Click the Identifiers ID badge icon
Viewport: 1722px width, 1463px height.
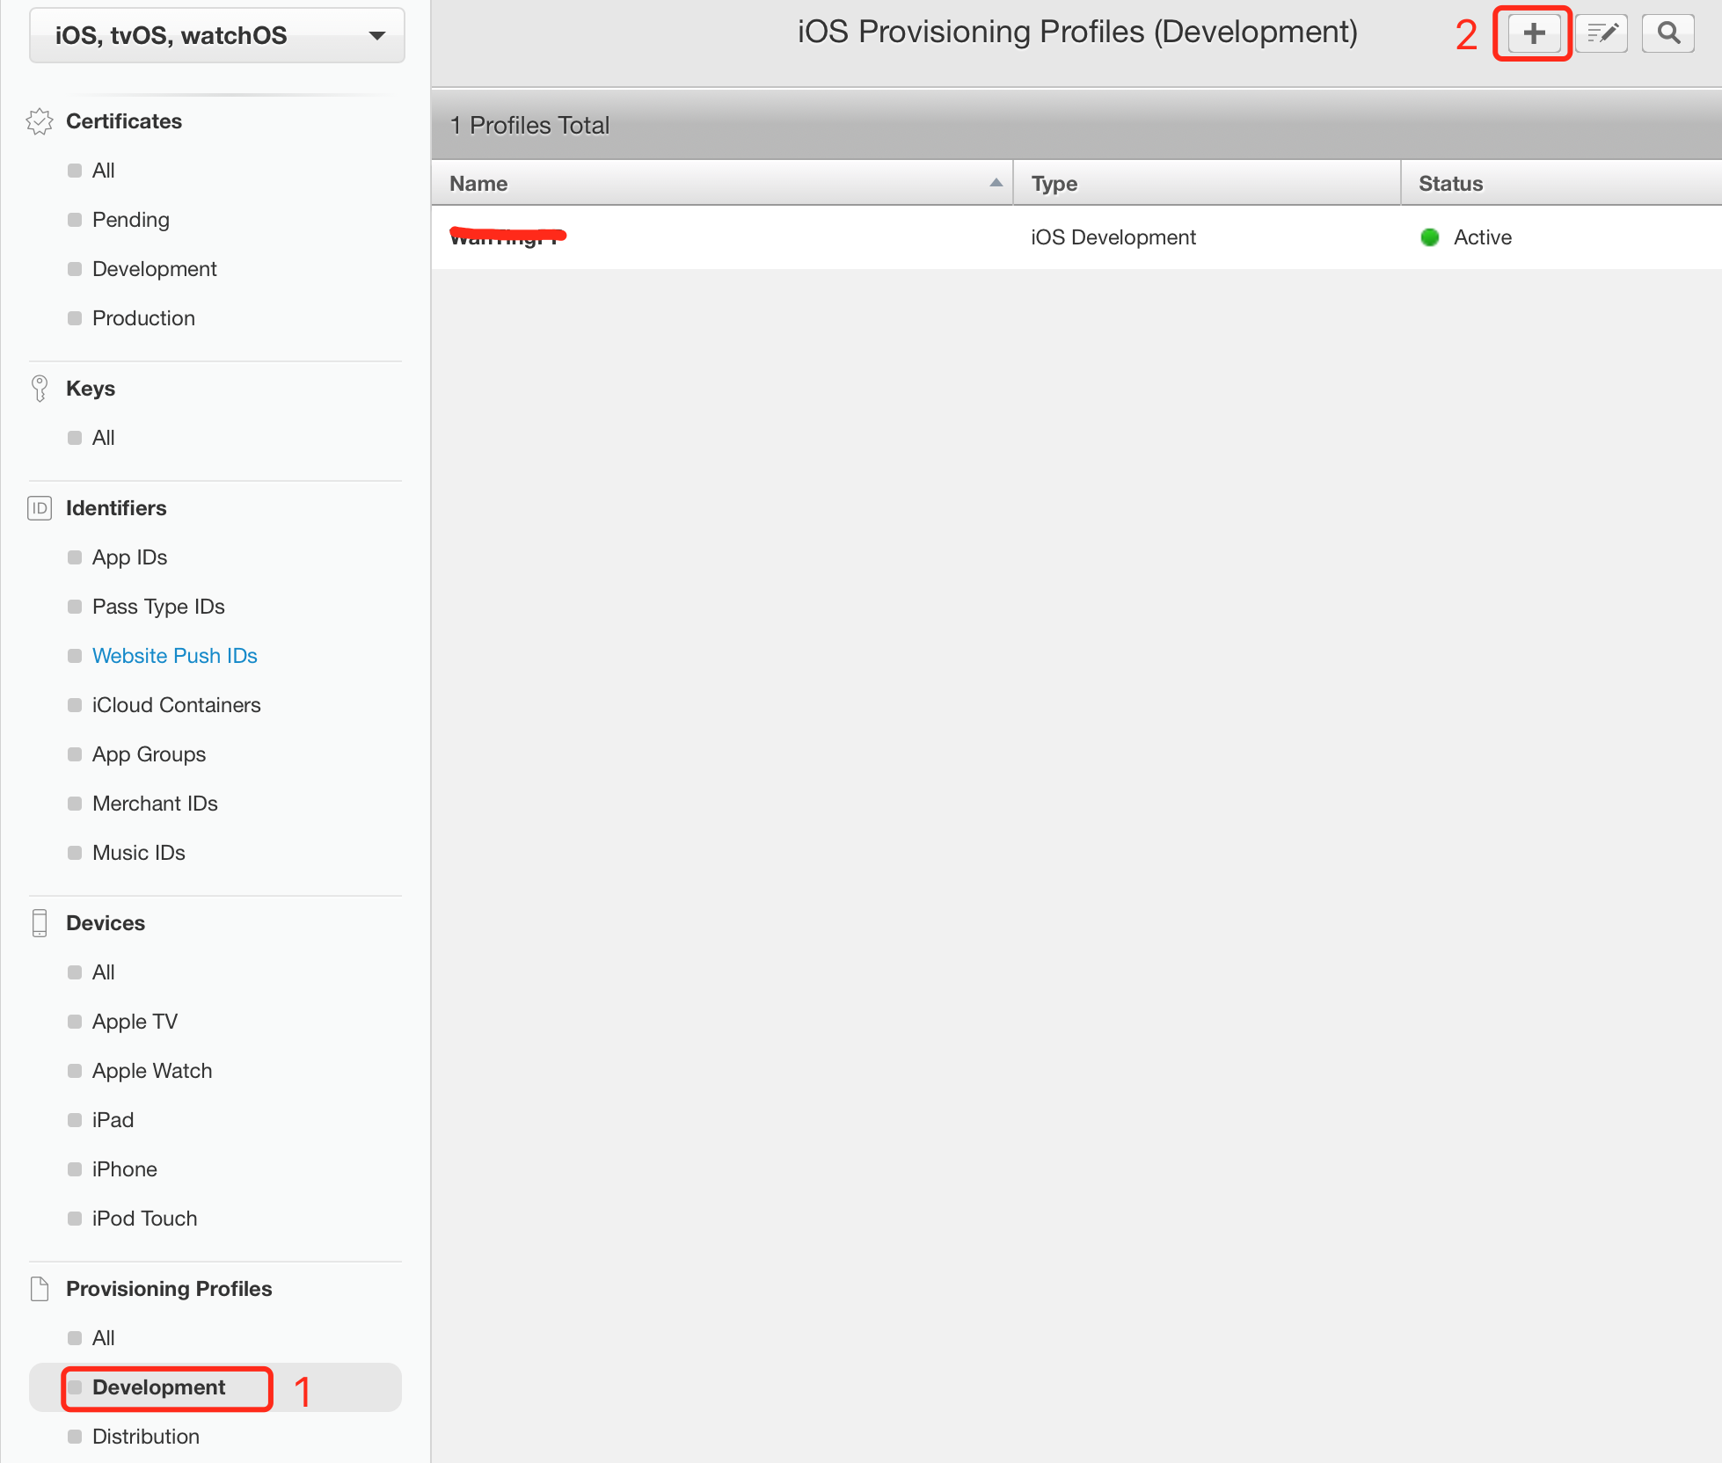40,508
